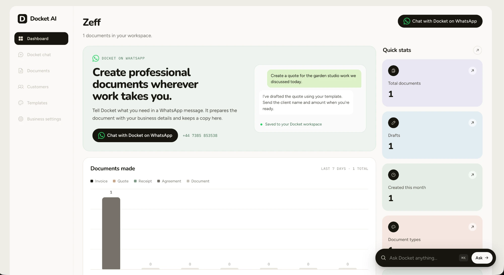This screenshot has height=275, width=504.
Task: Open Quick stats via its arrow icon
Action: coord(477,50)
